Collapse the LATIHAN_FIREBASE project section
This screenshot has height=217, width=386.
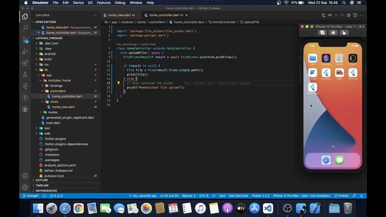[48, 38]
